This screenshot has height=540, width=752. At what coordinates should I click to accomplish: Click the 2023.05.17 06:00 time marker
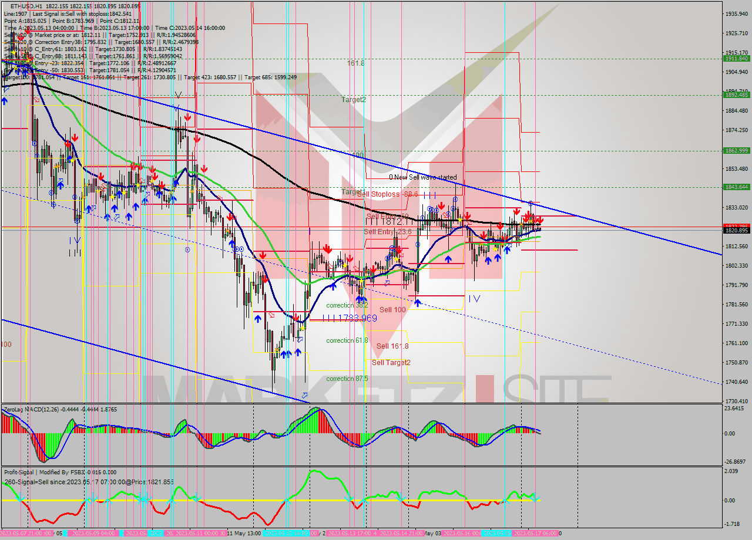coord(535,534)
